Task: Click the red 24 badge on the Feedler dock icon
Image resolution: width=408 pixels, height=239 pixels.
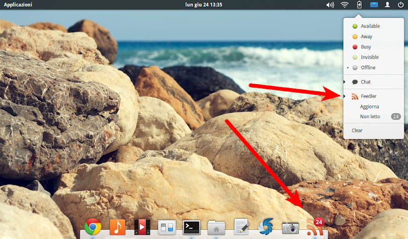Action: point(319,222)
